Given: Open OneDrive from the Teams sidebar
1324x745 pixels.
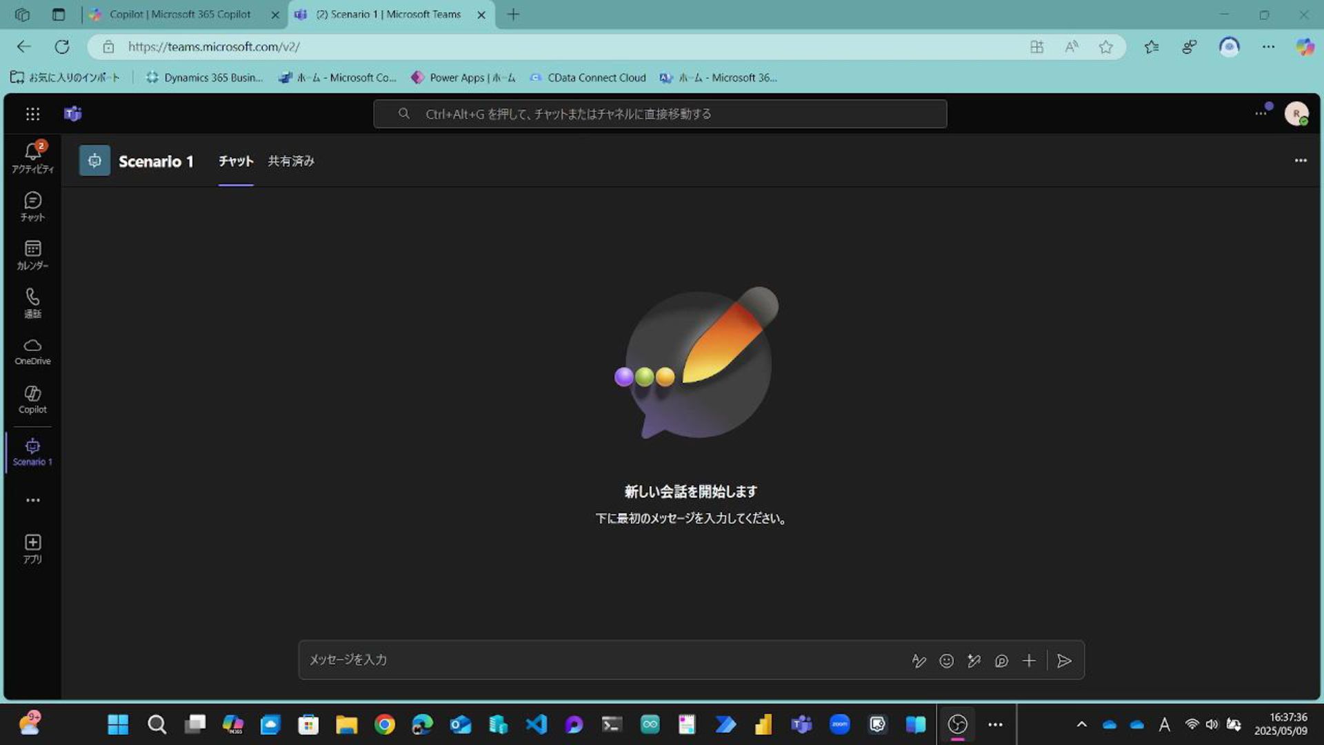Looking at the screenshot, I should pos(32,351).
